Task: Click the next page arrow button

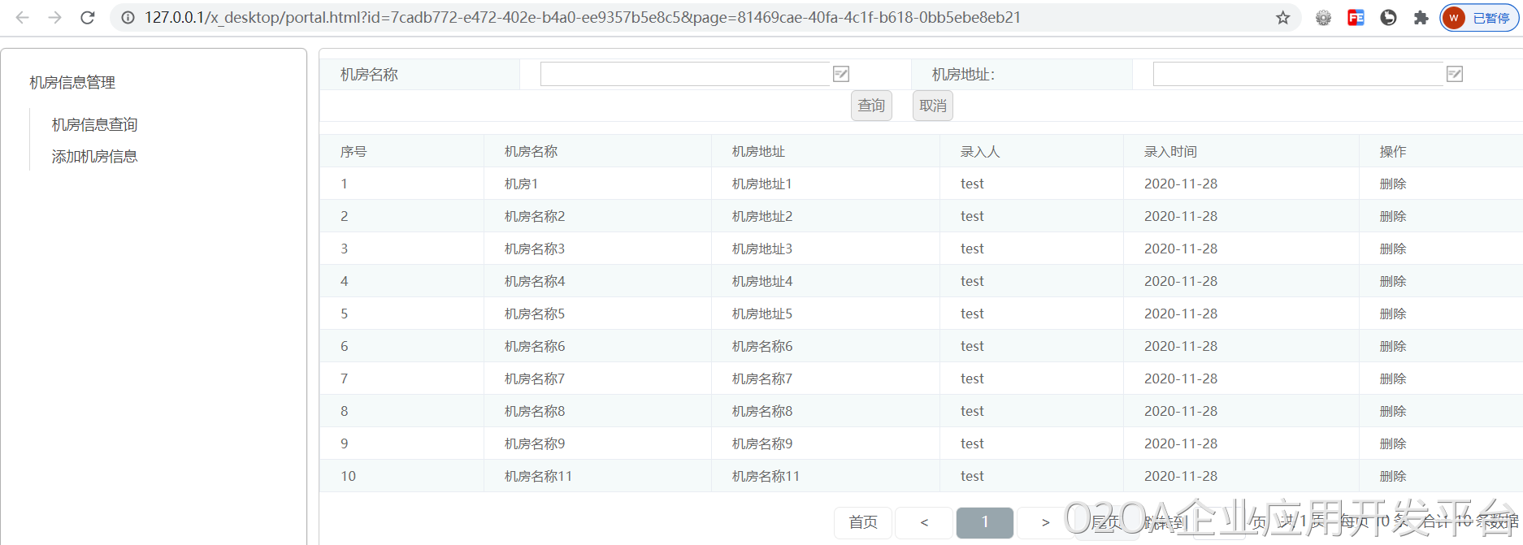Action: pos(1045,522)
